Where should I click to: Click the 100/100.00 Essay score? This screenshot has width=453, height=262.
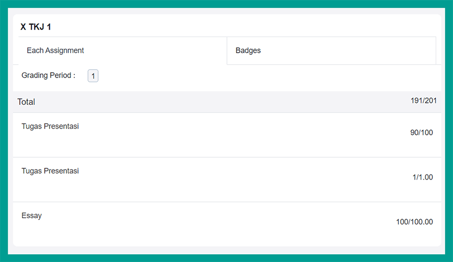click(414, 222)
